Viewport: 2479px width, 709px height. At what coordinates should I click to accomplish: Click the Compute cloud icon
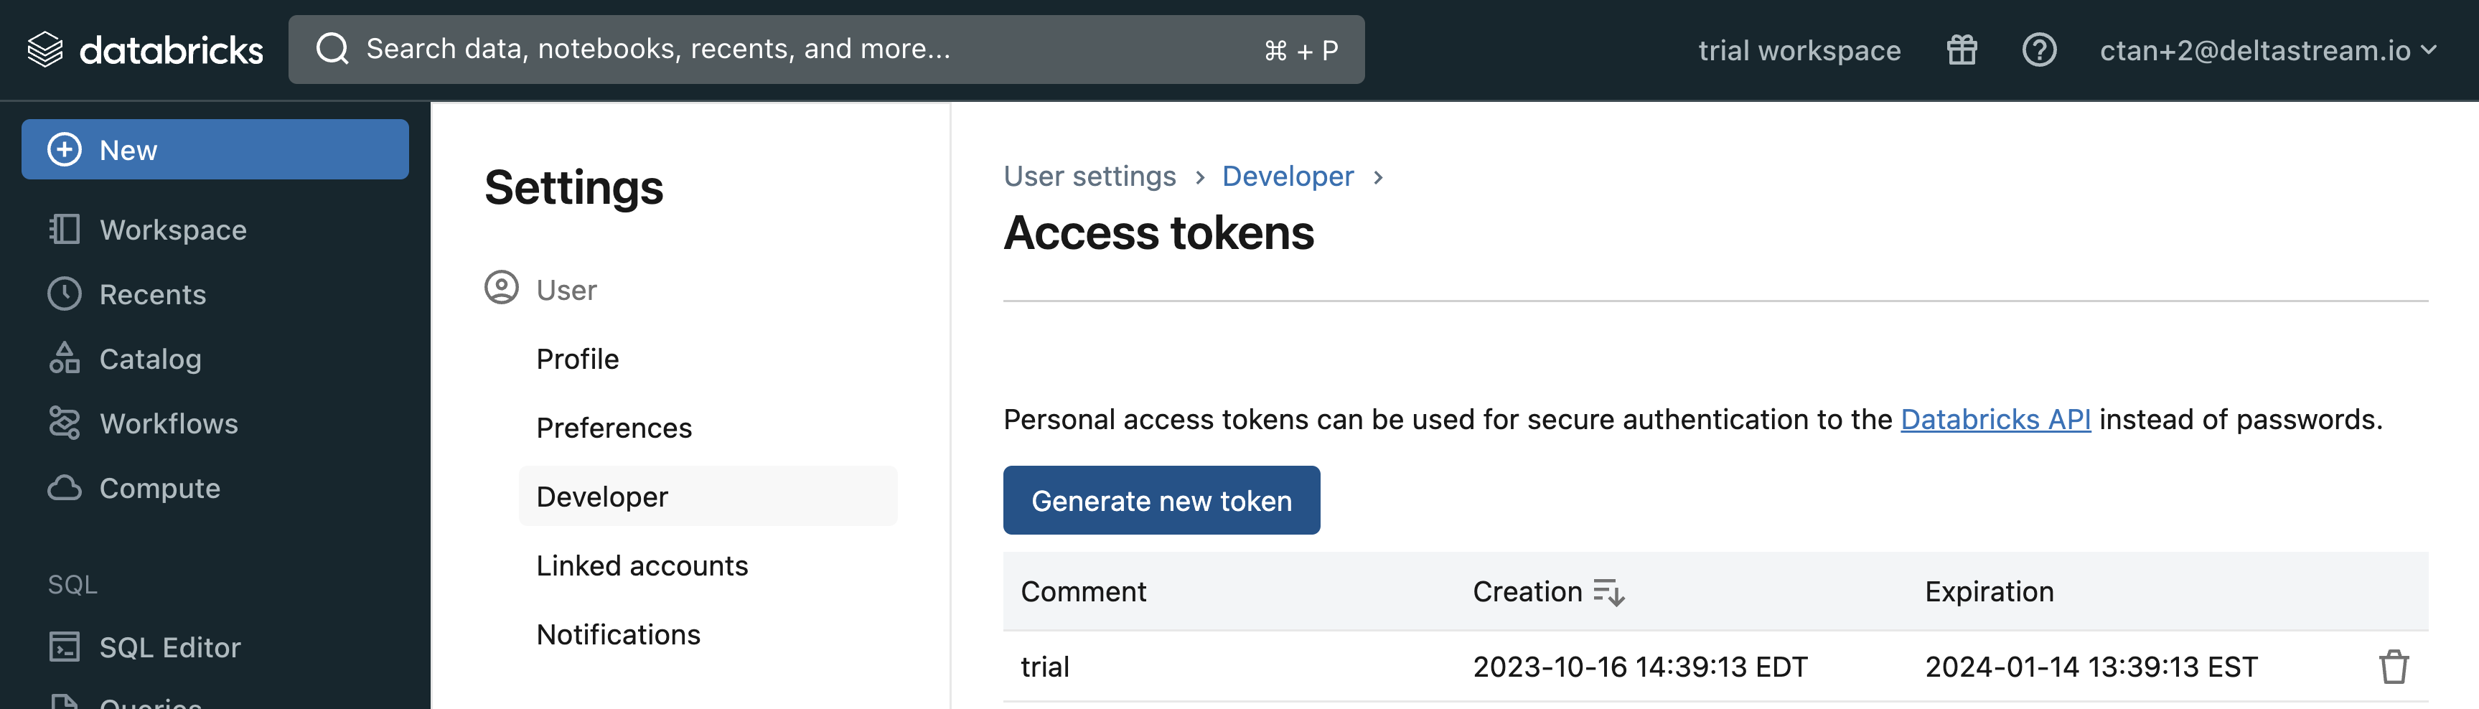coord(65,488)
